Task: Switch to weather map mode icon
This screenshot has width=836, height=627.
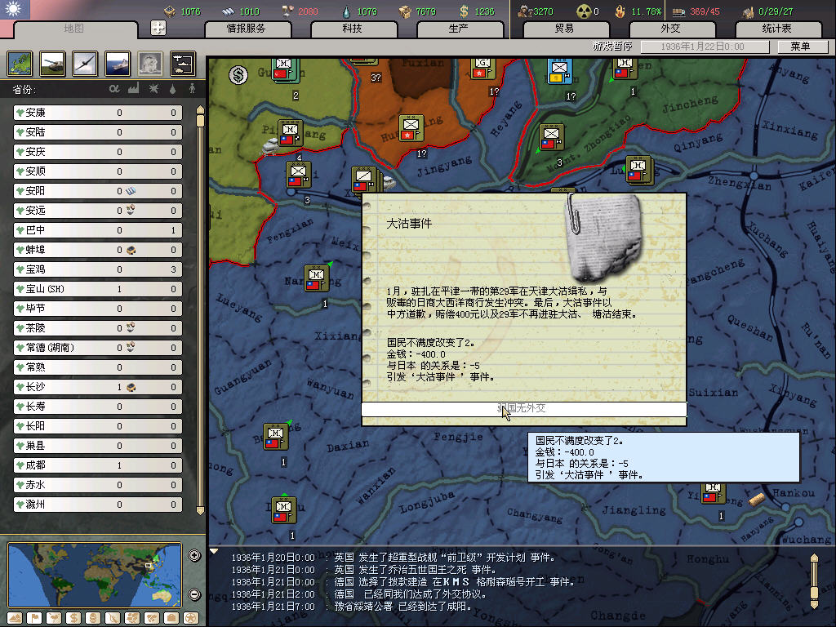Action: click(x=54, y=618)
